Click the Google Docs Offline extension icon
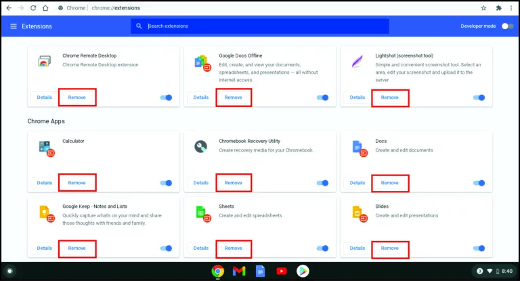This screenshot has height=281, width=520. (202, 63)
